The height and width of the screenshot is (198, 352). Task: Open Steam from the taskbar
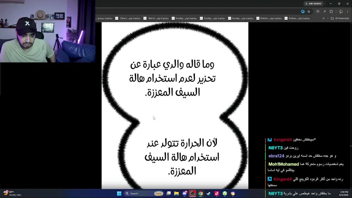pyautogui.click(x=208, y=194)
